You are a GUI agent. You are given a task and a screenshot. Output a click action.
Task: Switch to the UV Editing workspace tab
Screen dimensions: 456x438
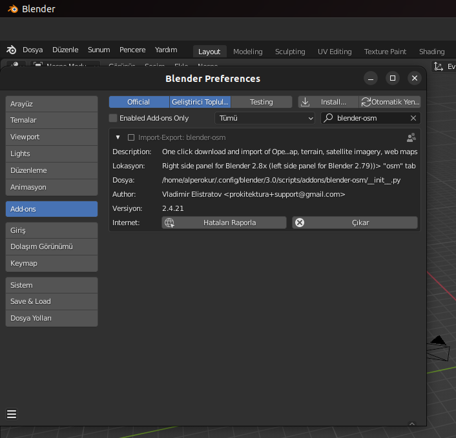pyautogui.click(x=335, y=52)
